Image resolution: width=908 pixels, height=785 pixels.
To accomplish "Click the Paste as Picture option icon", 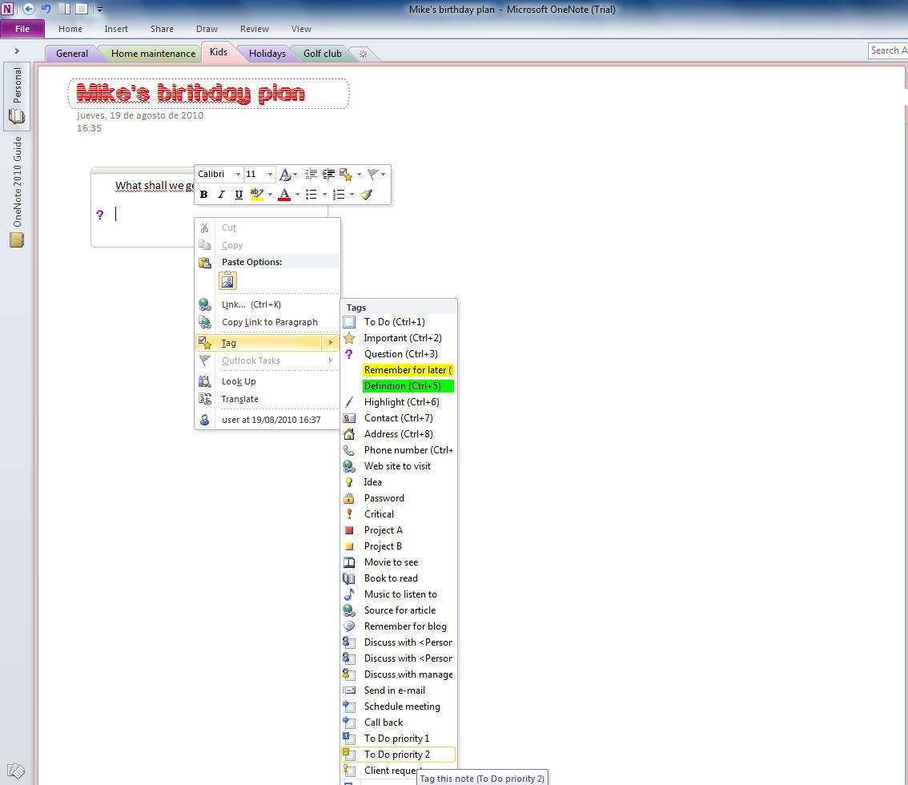I will [227, 281].
